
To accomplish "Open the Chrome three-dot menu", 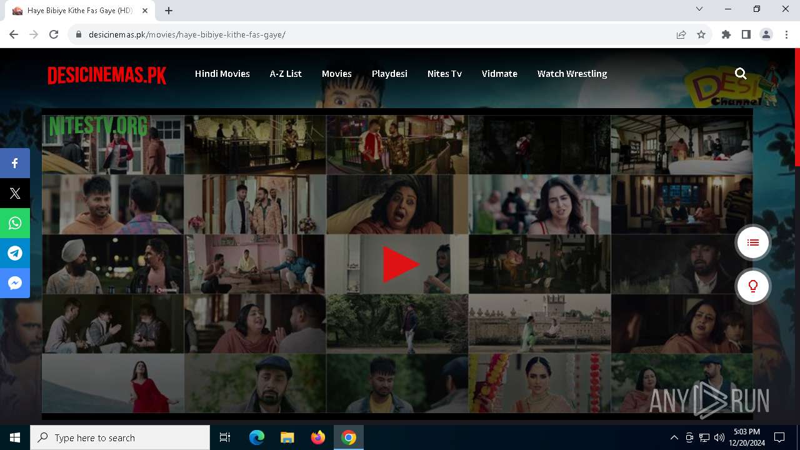I will point(786,34).
